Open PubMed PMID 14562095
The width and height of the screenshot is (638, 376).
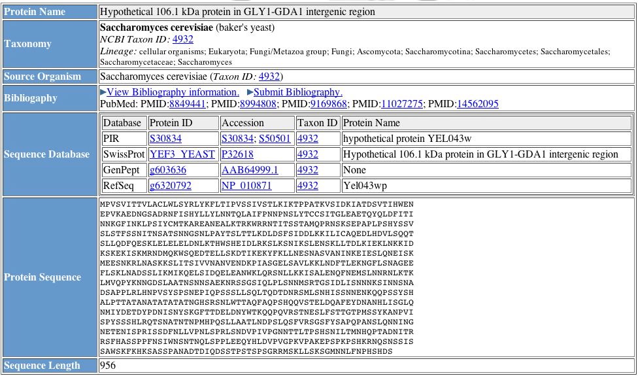(478, 104)
